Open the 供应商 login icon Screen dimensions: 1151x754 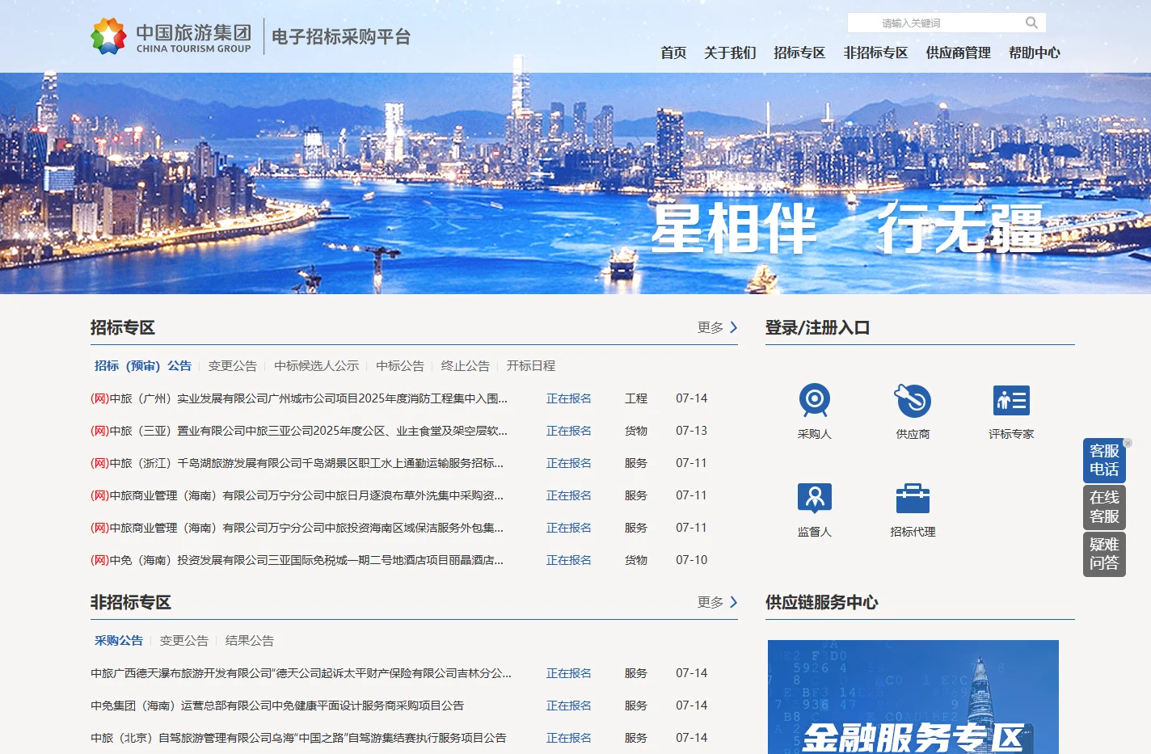(x=913, y=400)
